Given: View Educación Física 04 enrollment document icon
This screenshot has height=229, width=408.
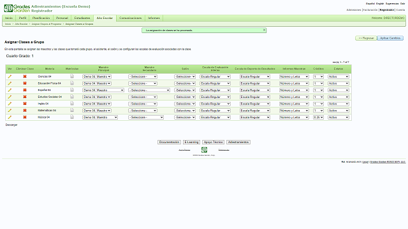Looking at the screenshot, I should click(x=72, y=83).
